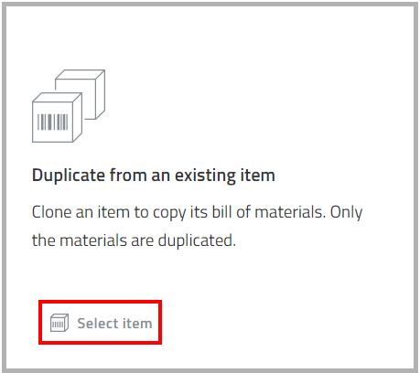Screen dimensions: 420x373
Task: Click 'the materials are duplicated' description line
Action: point(134,240)
